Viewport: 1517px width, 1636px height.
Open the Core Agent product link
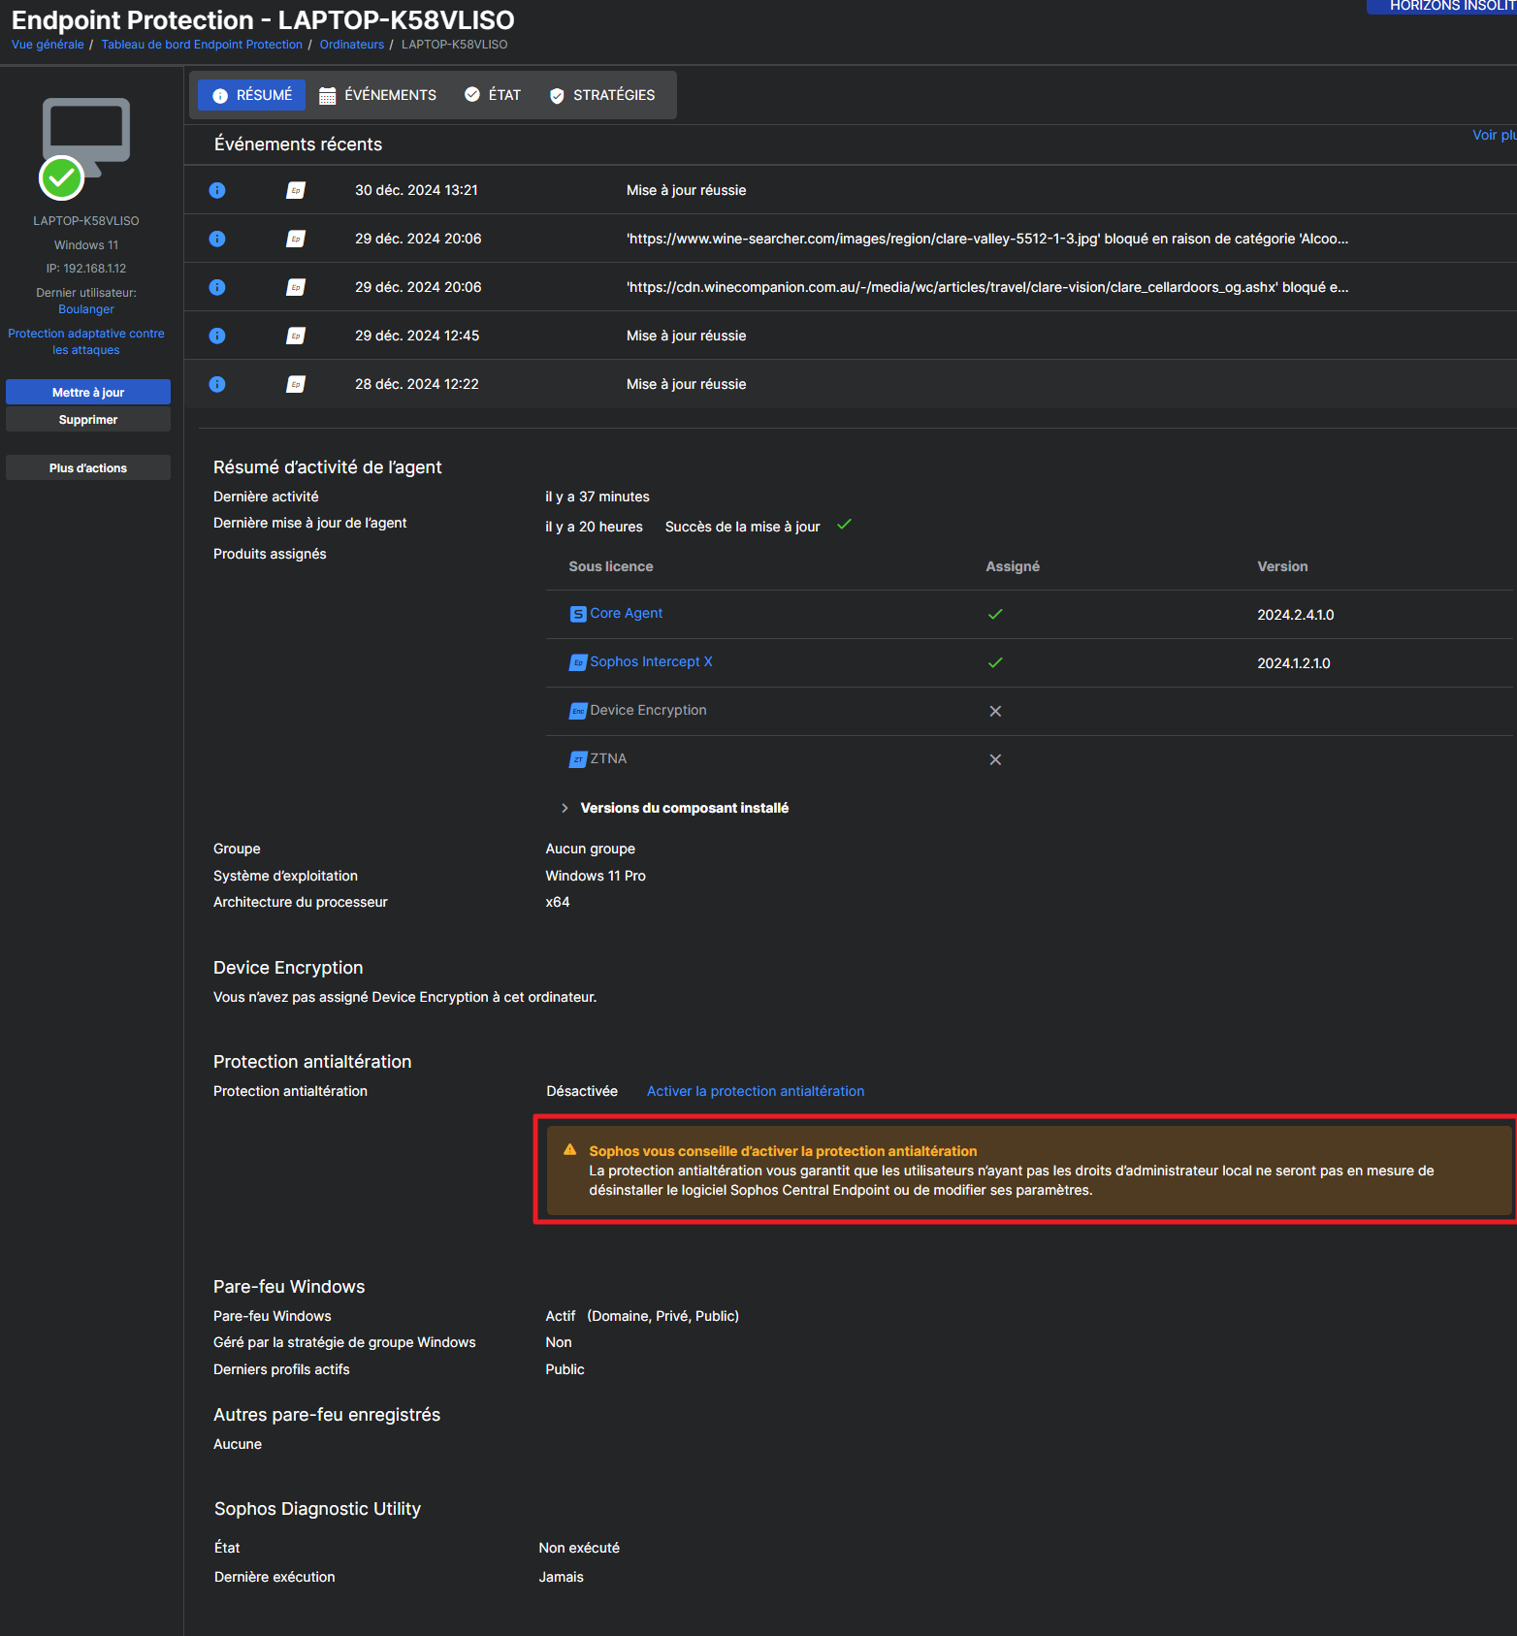627,613
